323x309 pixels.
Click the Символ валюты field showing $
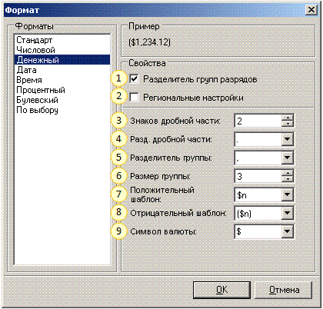(258, 231)
